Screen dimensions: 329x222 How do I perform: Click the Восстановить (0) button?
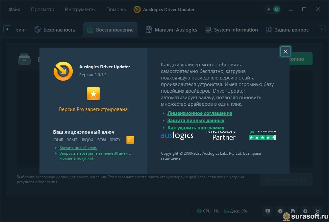tap(286, 180)
